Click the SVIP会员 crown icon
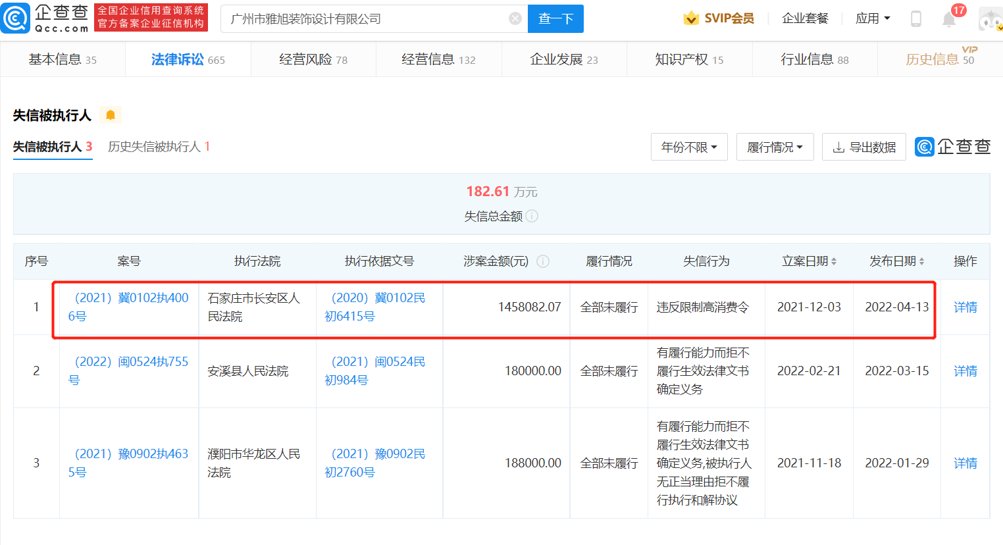 tap(691, 18)
